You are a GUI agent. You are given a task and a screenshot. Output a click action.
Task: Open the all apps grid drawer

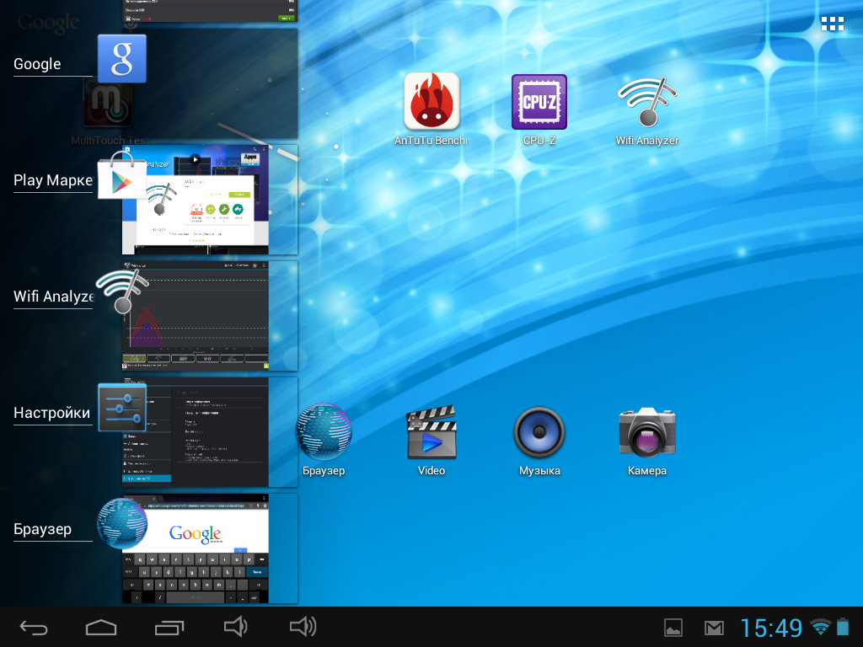[833, 24]
